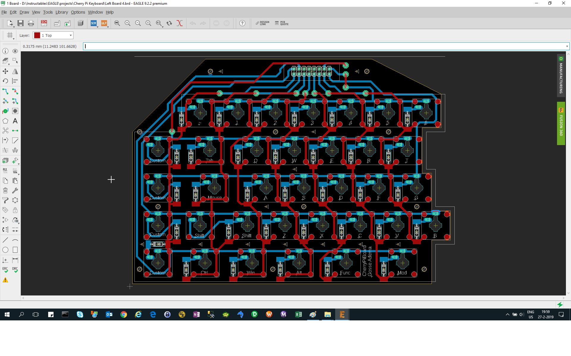This screenshot has height=356, width=571.
Task: Open the Options menu
Action: [x=78, y=12]
